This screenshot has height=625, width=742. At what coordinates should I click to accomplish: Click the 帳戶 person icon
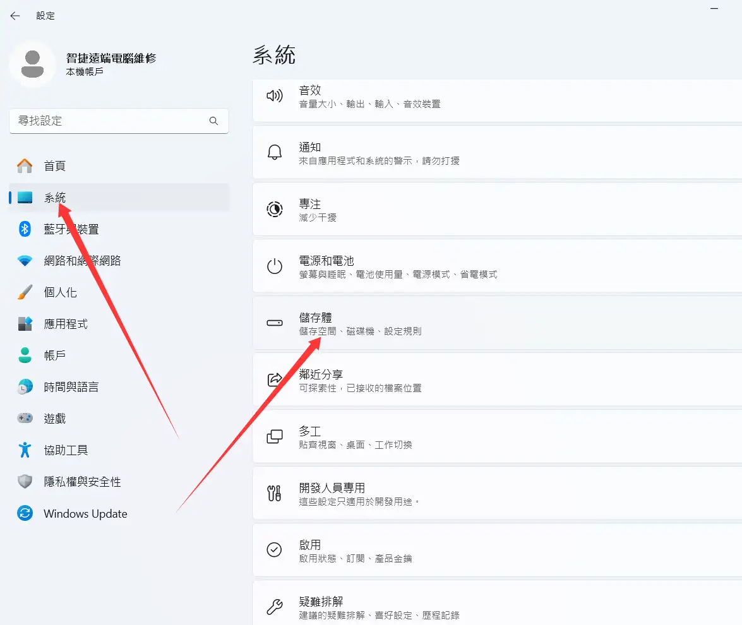pyautogui.click(x=25, y=355)
